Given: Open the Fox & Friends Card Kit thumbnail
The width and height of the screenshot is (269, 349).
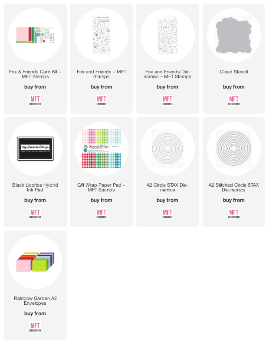Looking at the screenshot, I should pos(35,35).
